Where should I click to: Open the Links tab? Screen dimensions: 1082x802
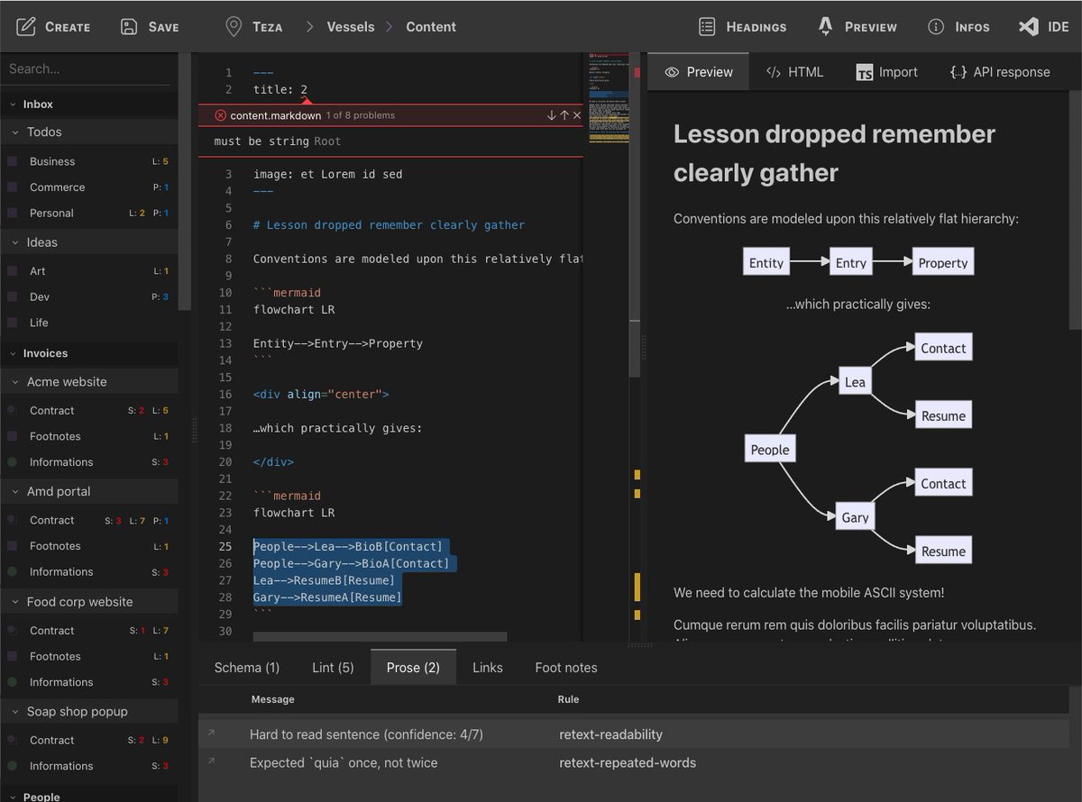[488, 668]
